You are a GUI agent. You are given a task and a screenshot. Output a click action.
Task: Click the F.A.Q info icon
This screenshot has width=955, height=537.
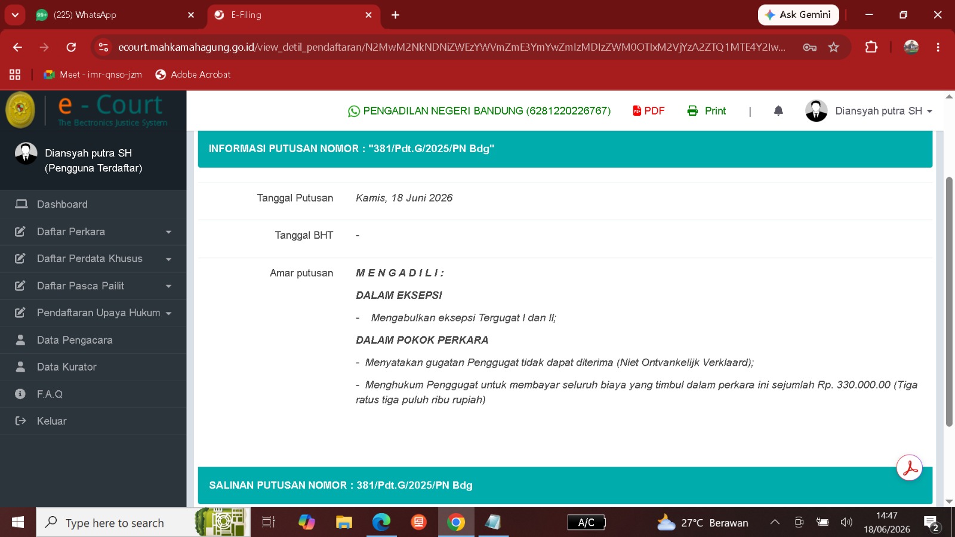point(20,394)
